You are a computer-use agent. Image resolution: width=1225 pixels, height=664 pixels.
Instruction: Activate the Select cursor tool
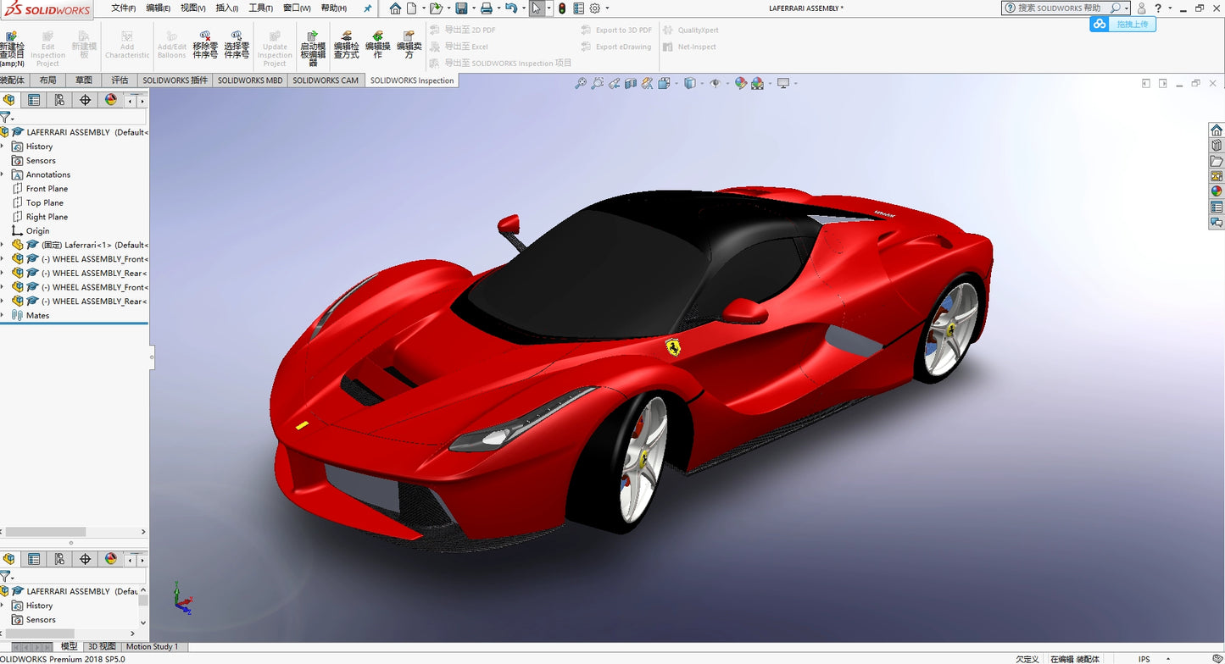537,8
